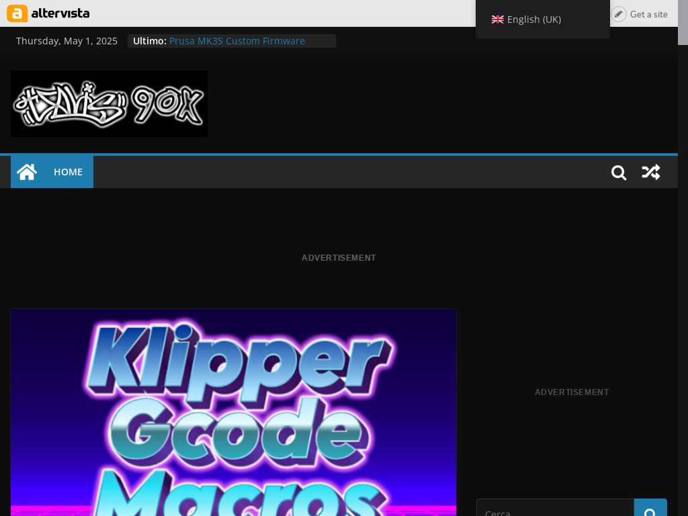Open Klipper Gcode Macros featured image

click(x=233, y=413)
